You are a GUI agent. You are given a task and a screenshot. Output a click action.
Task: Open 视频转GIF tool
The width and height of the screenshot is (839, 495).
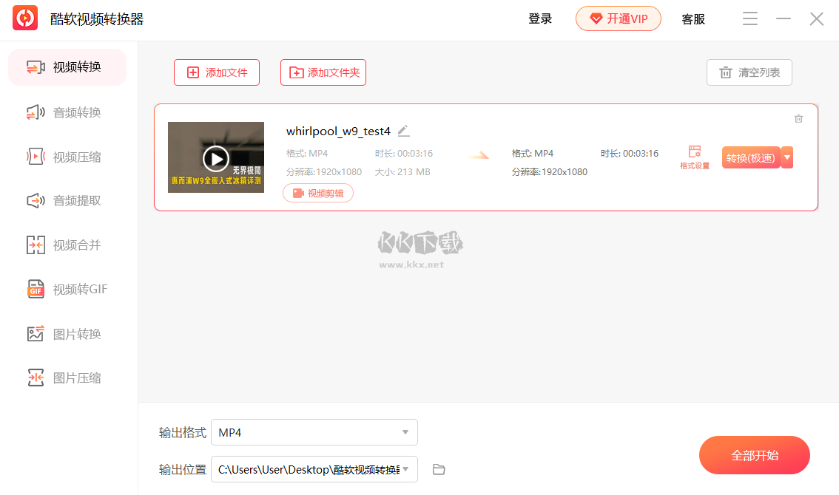(x=67, y=289)
